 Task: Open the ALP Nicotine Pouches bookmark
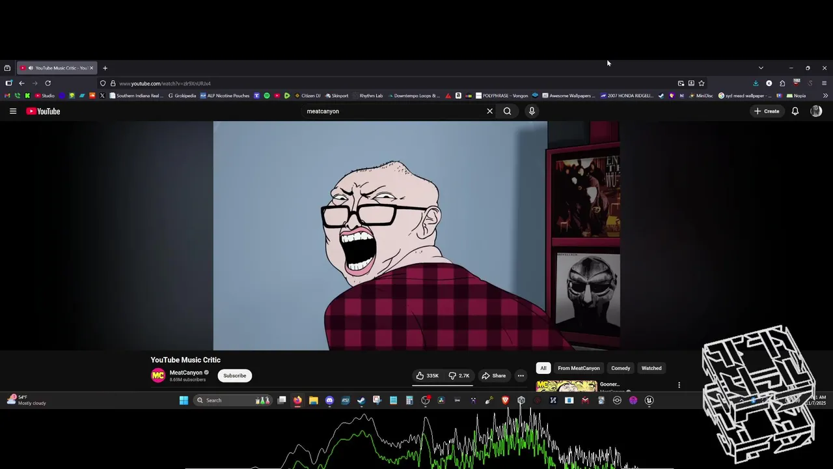tap(225, 96)
